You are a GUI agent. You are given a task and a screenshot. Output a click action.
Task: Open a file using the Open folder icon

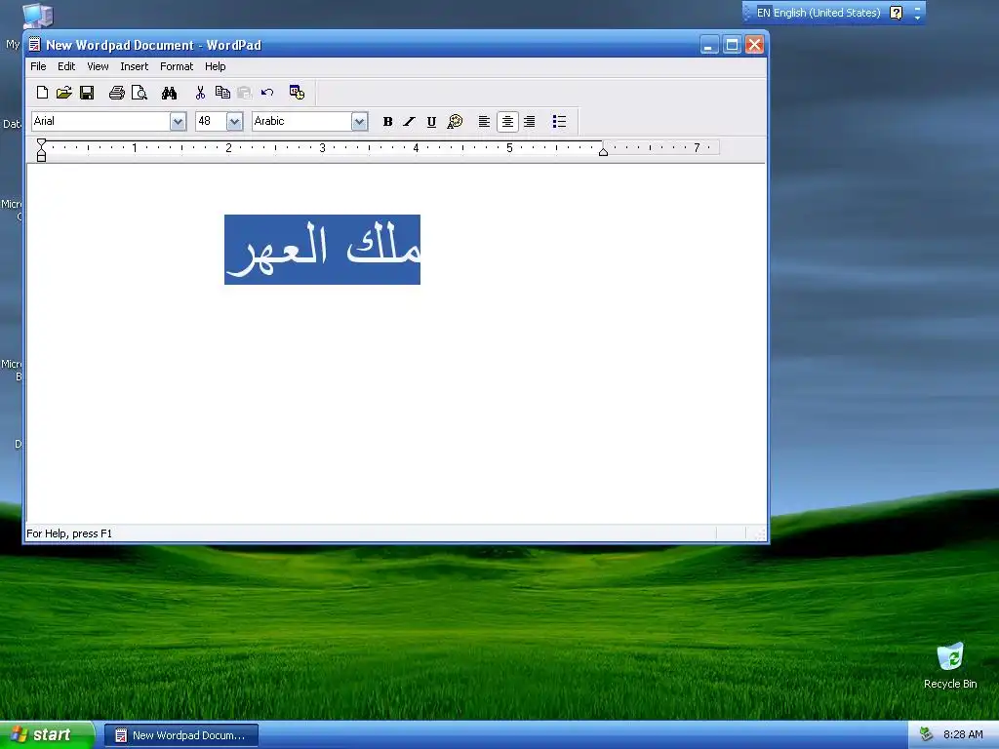63,93
